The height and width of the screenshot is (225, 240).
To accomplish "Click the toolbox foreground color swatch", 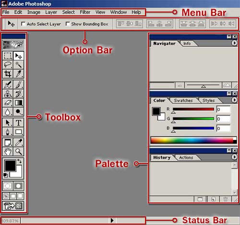I will coord(10,166).
